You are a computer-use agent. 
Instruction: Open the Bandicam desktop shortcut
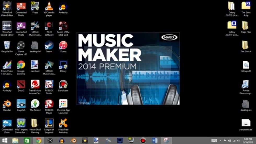pos(63,86)
